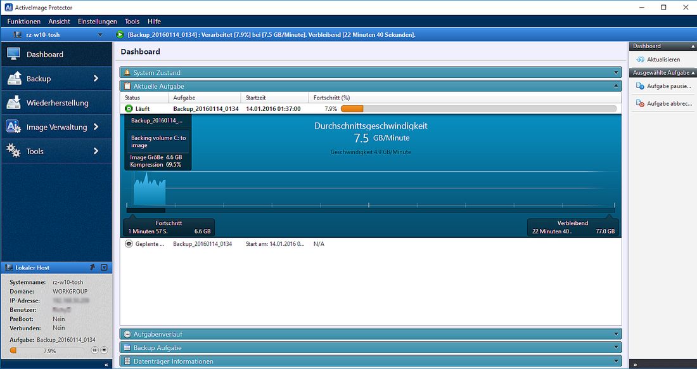Click the Backup drive icon in sidebar
The image size is (697, 369).
point(14,78)
